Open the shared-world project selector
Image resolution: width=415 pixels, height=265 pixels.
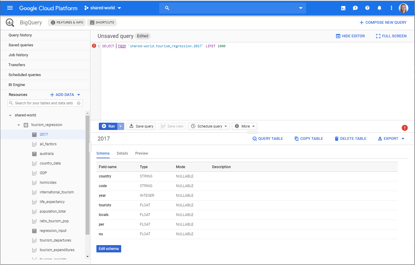tap(102, 8)
